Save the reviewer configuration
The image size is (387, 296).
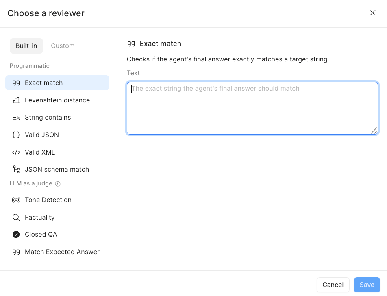click(367, 285)
